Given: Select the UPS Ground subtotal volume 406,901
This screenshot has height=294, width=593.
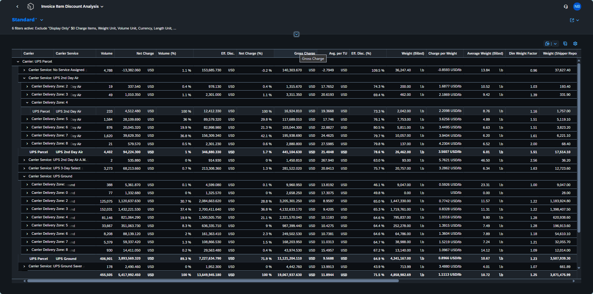Looking at the screenshot, I should (x=105, y=259).
